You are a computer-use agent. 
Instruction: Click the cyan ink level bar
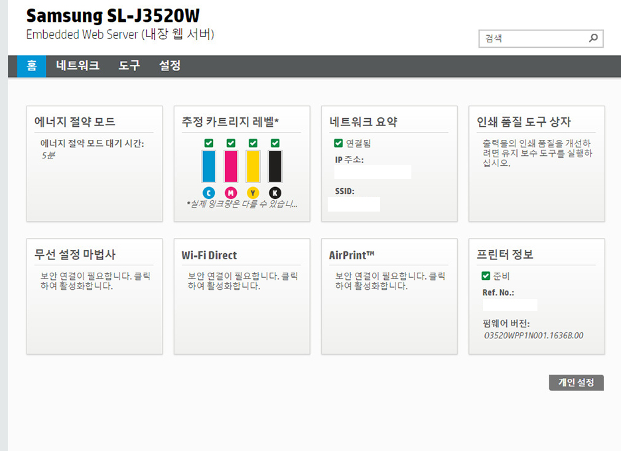coord(209,166)
